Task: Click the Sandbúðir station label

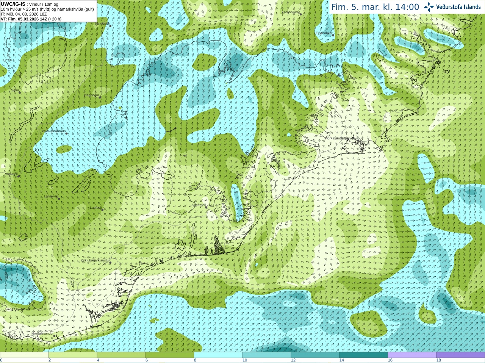Action: click(102, 23)
